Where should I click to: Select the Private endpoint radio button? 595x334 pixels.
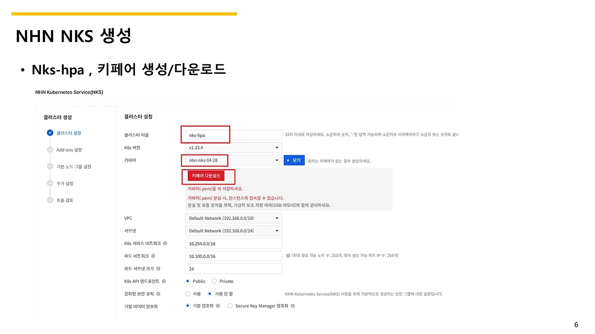coord(214,281)
